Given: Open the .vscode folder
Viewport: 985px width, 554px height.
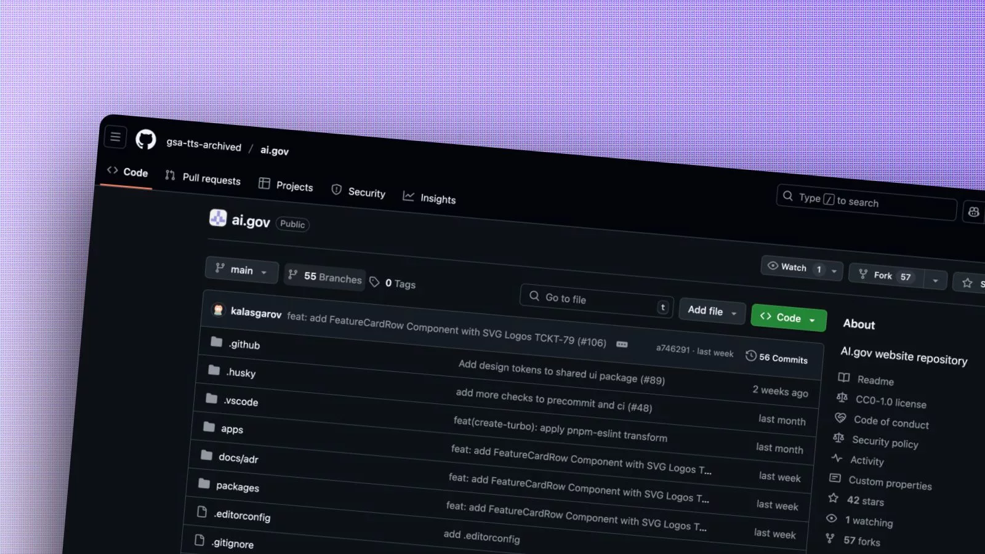Looking at the screenshot, I should point(241,401).
